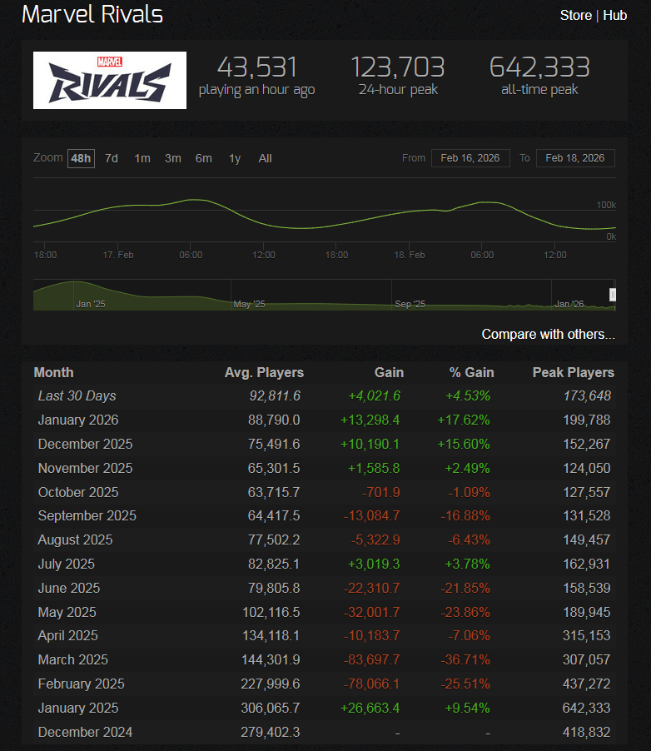Click the To date field
The width and height of the screenshot is (651, 751).
575,158
